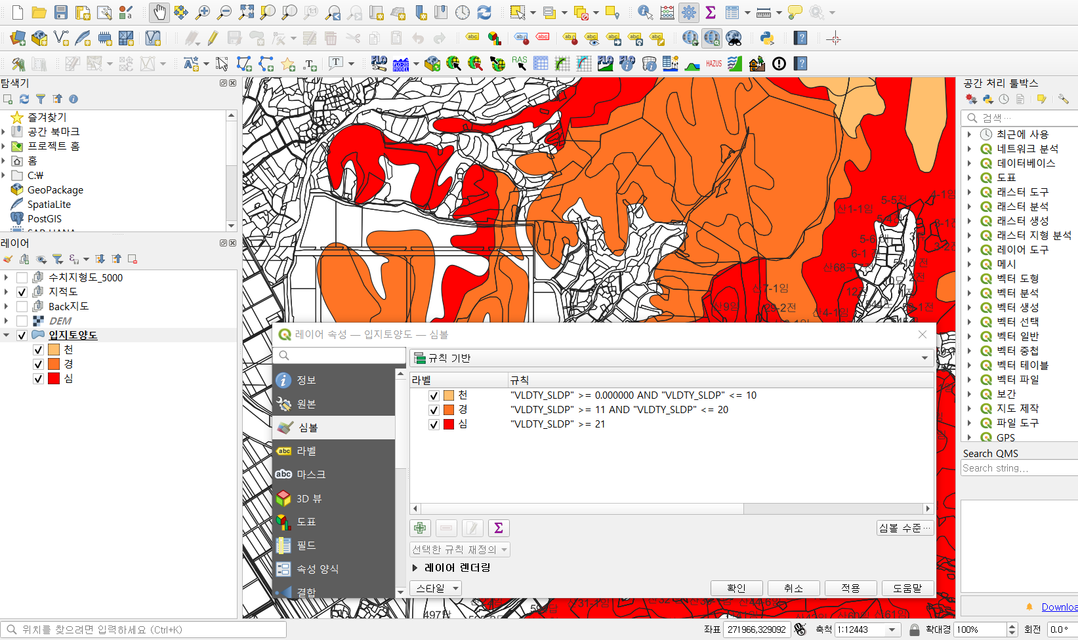This screenshot has height=640, width=1078.
Task: Select the 마스크 tab in properties dialog
Action: (334, 474)
